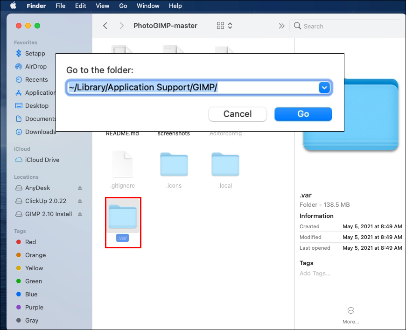Screen dimensions: 406x330
Task: Click the .editorconfig file name
Action: [x=225, y=133]
